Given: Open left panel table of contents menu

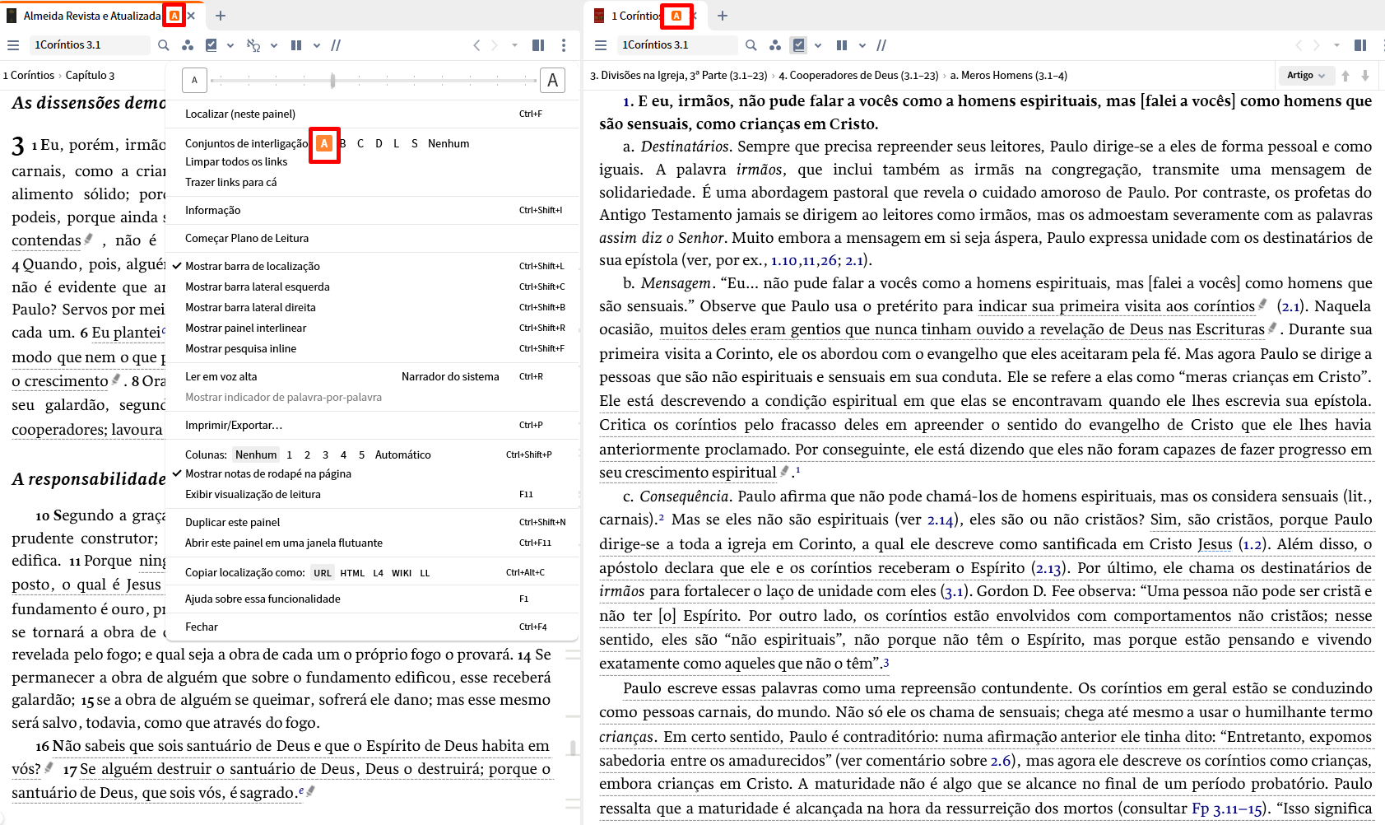Looking at the screenshot, I should pyautogui.click(x=13, y=45).
